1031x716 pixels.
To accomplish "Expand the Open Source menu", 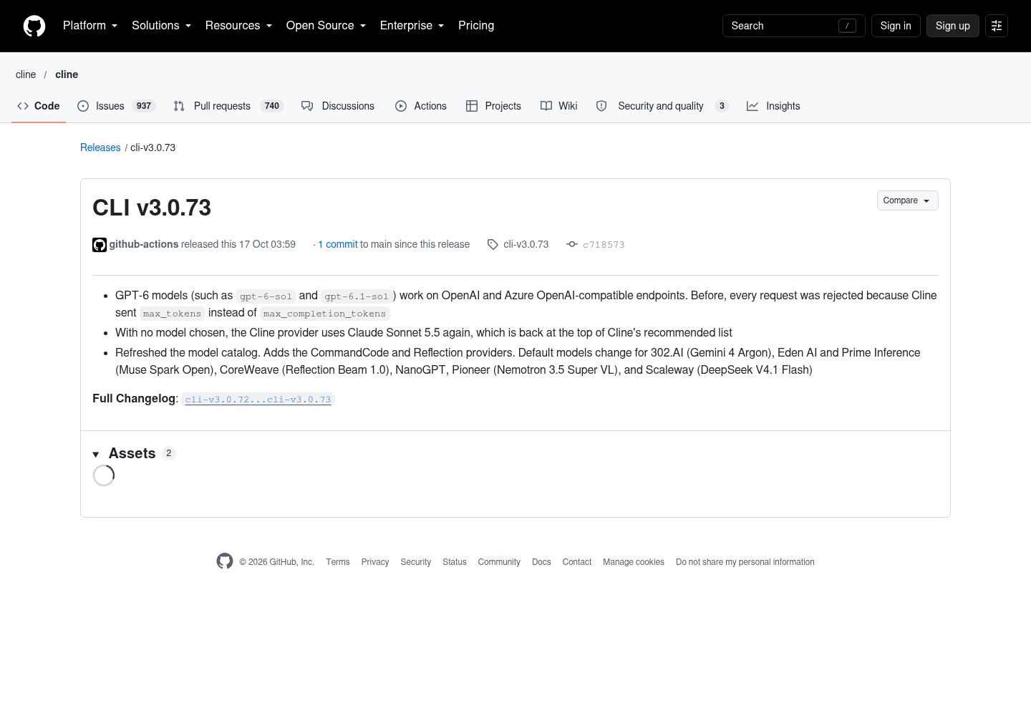I will 326,26.
